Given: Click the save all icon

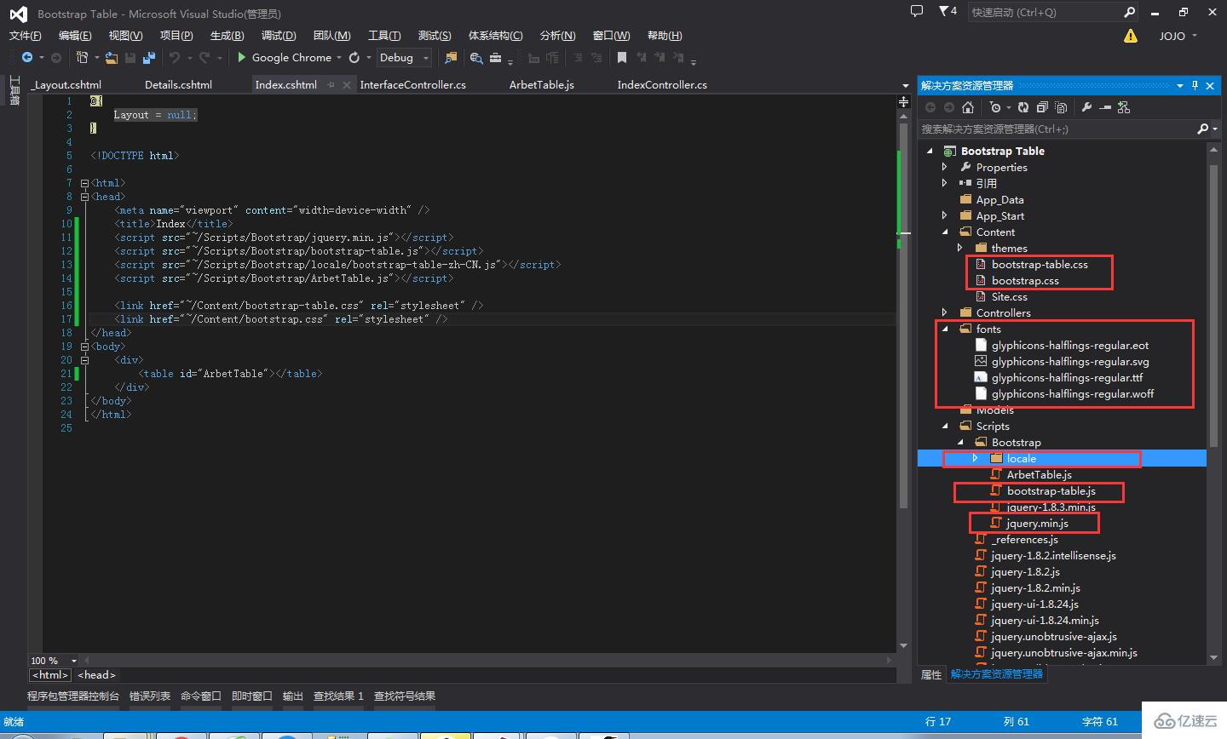Looking at the screenshot, I should point(149,57).
